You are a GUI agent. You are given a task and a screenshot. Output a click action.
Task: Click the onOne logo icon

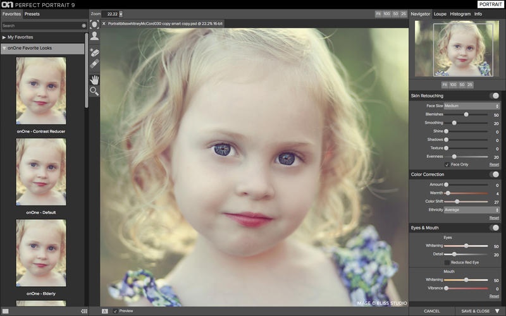tap(7, 4)
